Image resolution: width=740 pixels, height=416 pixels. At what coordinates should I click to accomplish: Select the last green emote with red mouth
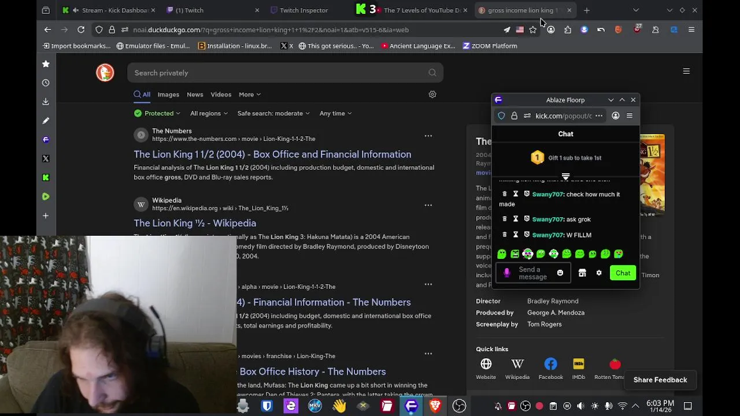[x=619, y=254]
